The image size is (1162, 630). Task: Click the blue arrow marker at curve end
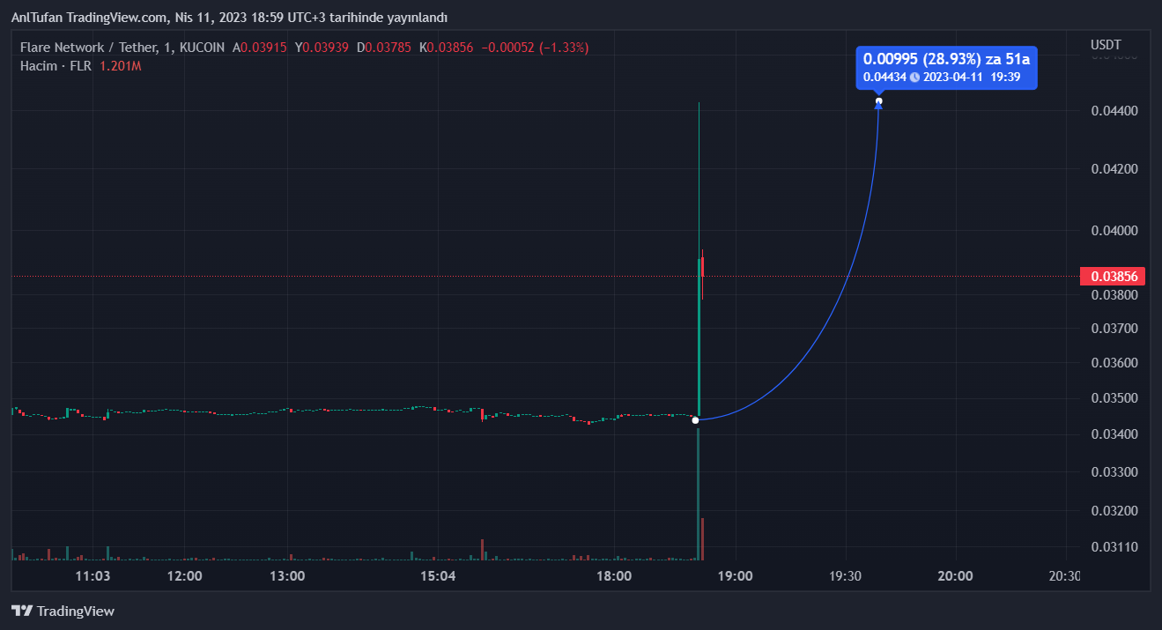pyautogui.click(x=878, y=106)
